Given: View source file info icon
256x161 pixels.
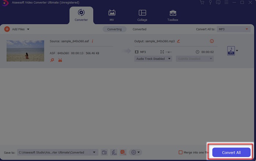Looking at the screenshot, I should (93, 41).
